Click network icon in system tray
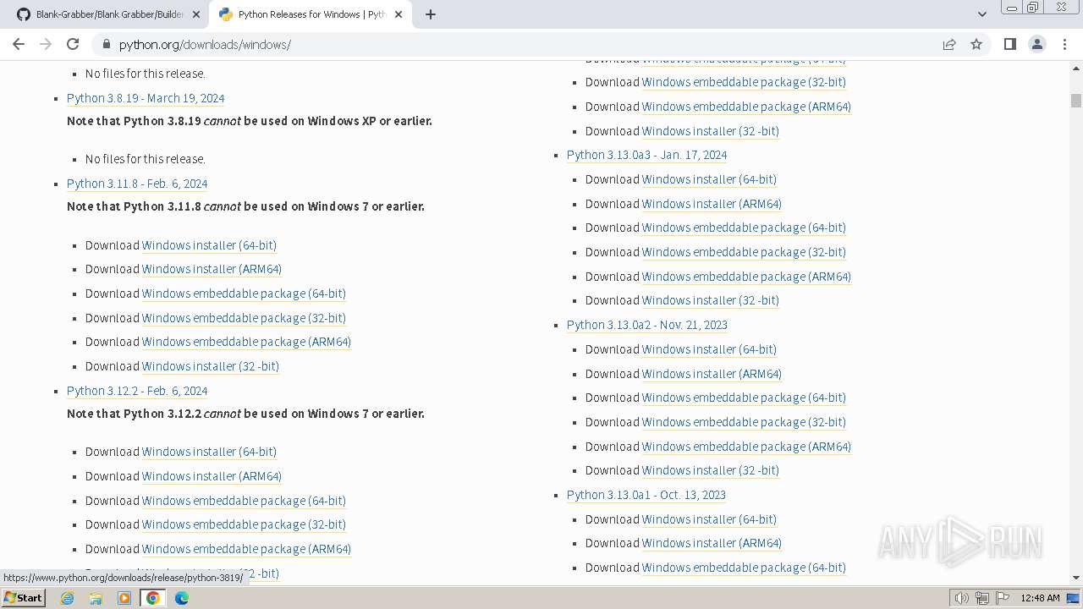Screen dimensions: 1083x609 click(x=982, y=598)
